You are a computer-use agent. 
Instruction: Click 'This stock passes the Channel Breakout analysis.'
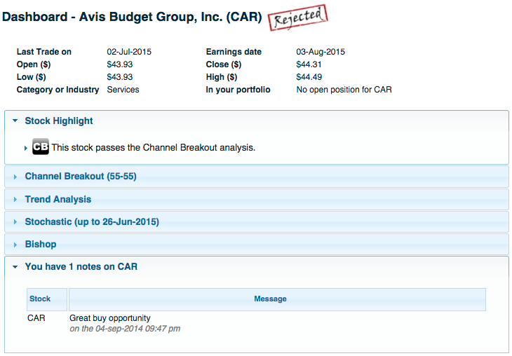[x=153, y=147]
